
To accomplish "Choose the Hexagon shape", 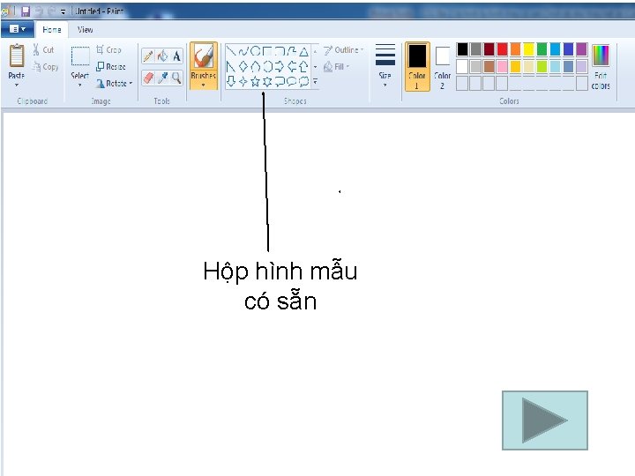I will click(267, 66).
